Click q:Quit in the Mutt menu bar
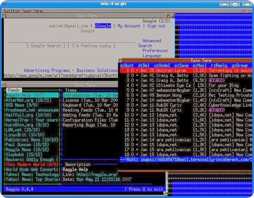This screenshot has width=254, height=198. [127, 66]
